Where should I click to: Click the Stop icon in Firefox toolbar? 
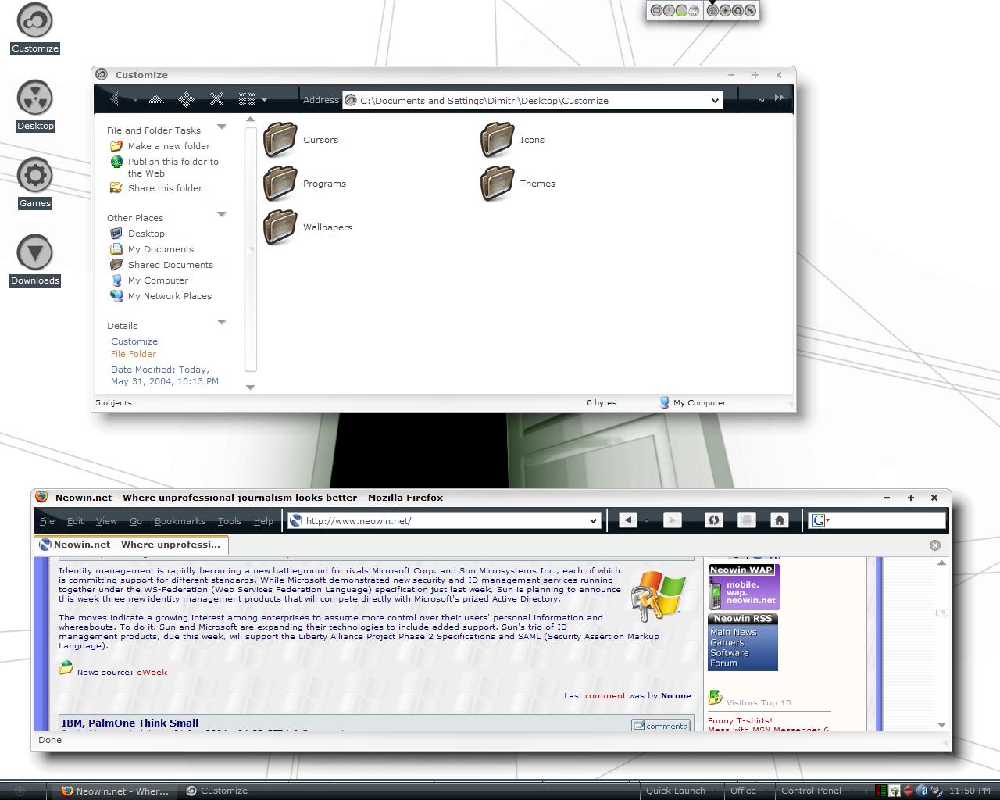(746, 520)
